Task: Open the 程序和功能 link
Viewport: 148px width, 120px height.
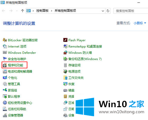Action: pos(15,65)
